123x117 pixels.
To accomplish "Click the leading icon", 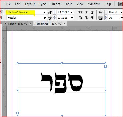I will coord(50,18).
